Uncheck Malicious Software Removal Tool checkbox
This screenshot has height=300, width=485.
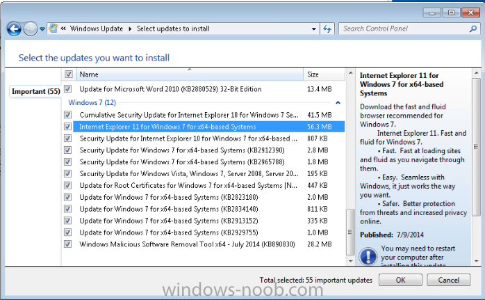click(x=67, y=244)
